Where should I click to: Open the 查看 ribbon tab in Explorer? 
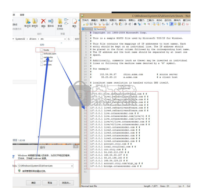(x=22, y=15)
